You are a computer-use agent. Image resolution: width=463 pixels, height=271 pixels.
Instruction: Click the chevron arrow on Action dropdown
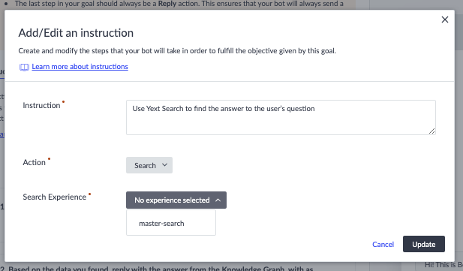tap(165, 165)
